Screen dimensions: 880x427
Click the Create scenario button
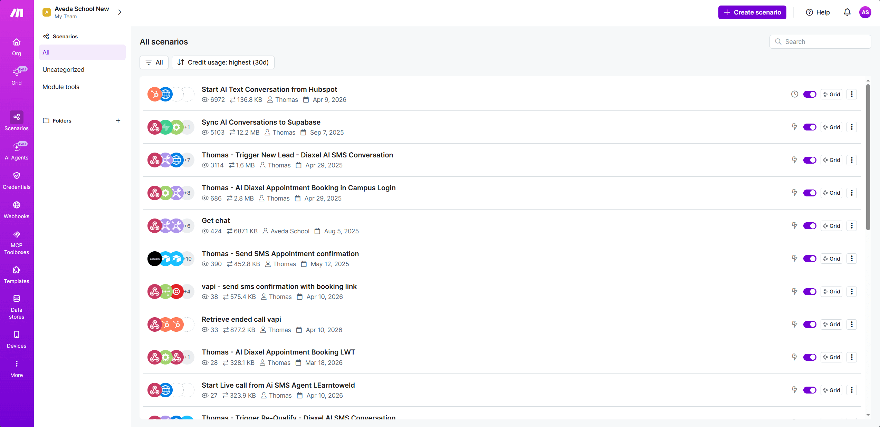pos(752,12)
